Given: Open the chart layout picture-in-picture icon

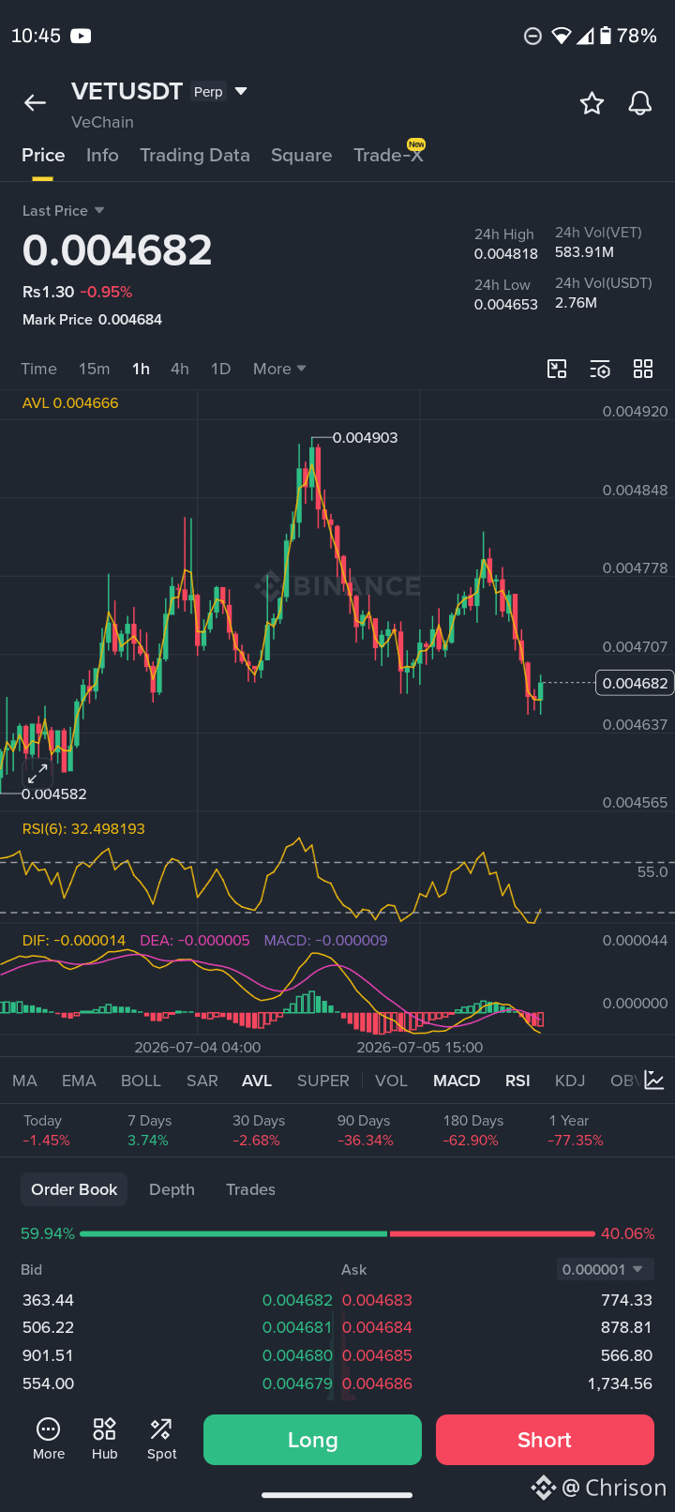Looking at the screenshot, I should (557, 369).
